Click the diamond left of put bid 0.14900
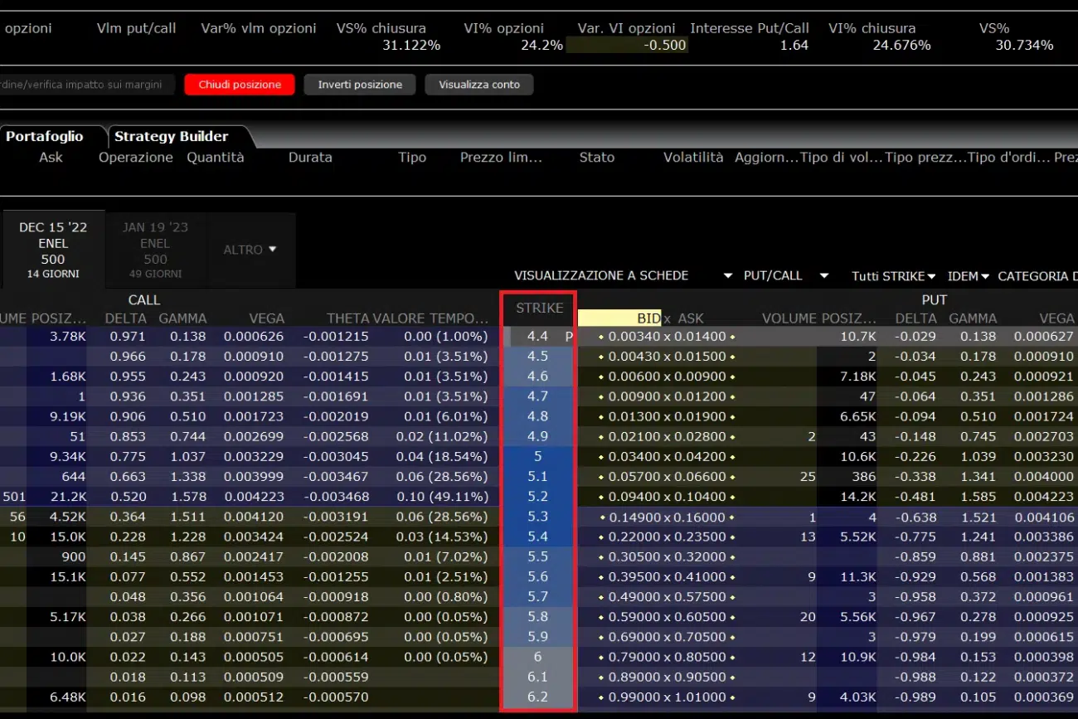The height and width of the screenshot is (719, 1078). [601, 517]
